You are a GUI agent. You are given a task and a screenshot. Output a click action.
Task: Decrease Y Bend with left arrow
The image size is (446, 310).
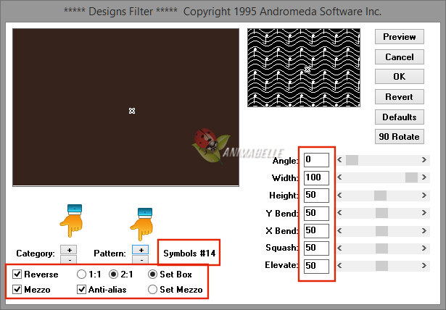click(x=339, y=213)
